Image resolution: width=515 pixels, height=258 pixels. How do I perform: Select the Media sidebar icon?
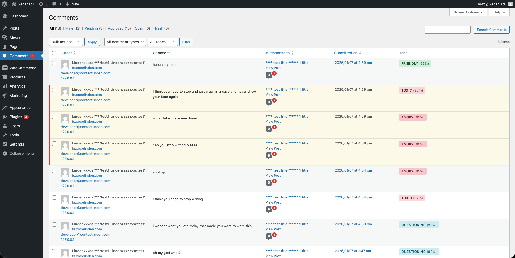click(5, 37)
